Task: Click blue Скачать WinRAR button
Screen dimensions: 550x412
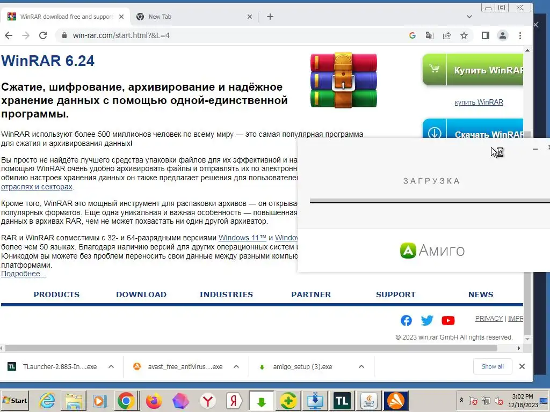Action: tap(473, 129)
